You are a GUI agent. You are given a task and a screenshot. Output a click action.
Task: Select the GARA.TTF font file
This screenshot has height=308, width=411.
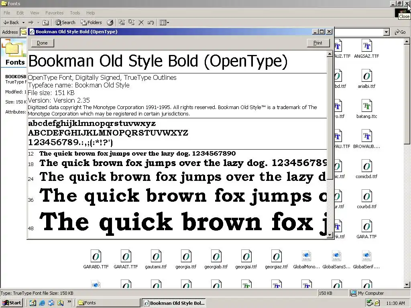[x=366, y=229]
